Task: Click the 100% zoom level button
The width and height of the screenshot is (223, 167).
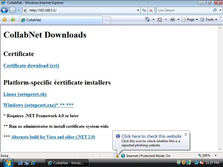Action: click(x=204, y=156)
